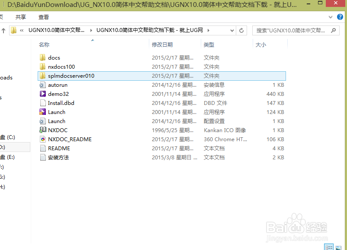This screenshot has height=250, width=347.
Task: Click the splmdocserver010 folder icon
Action: click(x=42, y=76)
